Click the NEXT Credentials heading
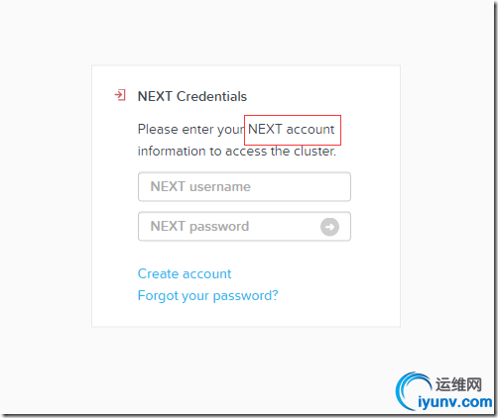Viewport: 498px width, 418px height. [x=192, y=96]
